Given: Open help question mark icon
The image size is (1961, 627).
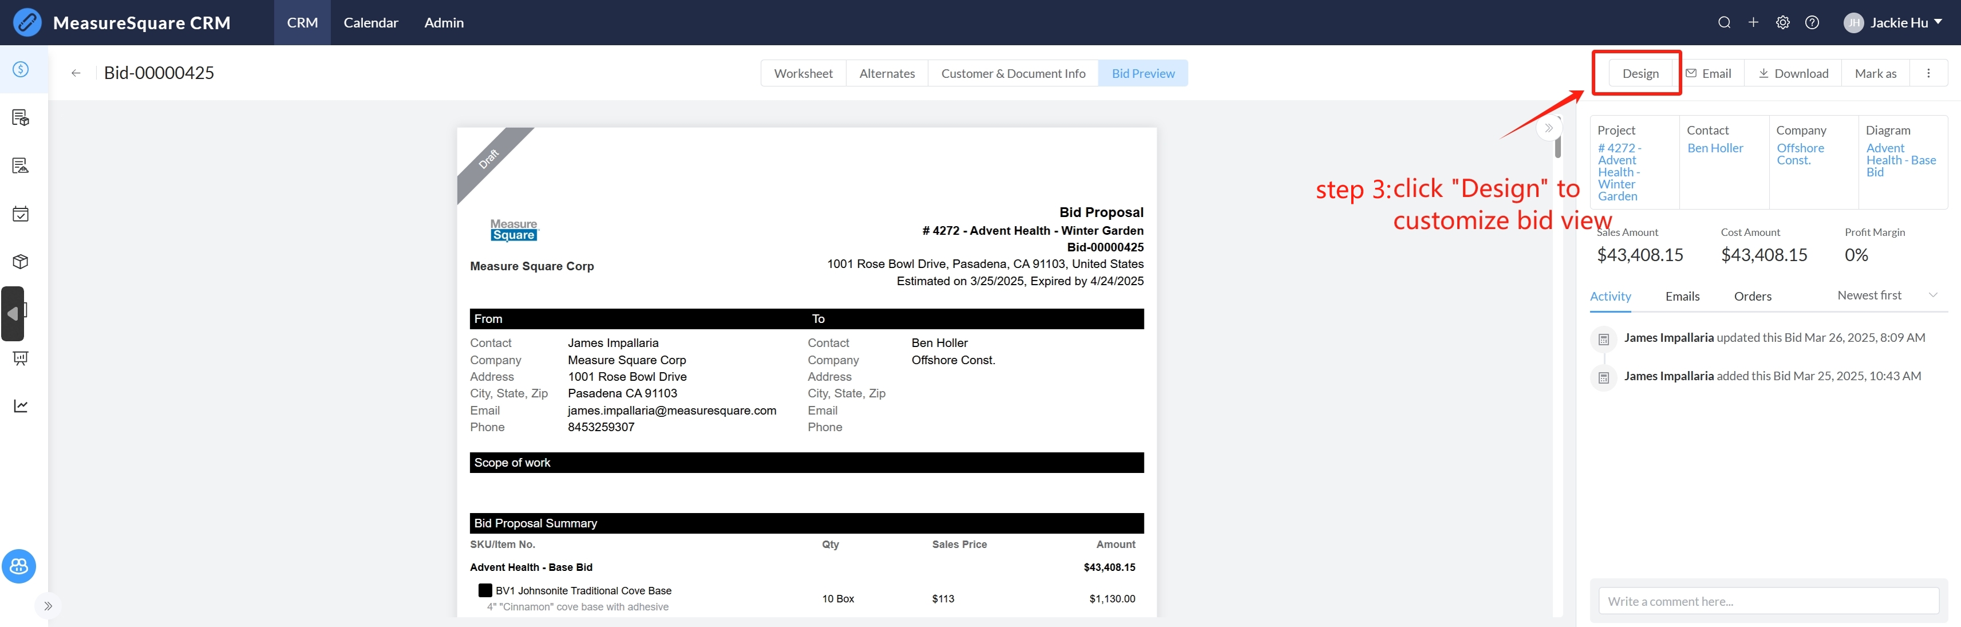Looking at the screenshot, I should 1813,23.
